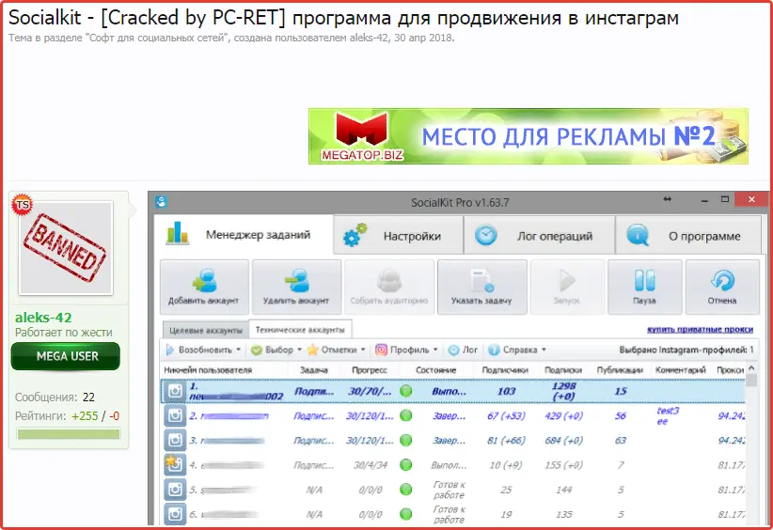Image resolution: width=773 pixels, height=530 pixels.
Task: Open the Возобновить dropdown
Action: (x=204, y=350)
